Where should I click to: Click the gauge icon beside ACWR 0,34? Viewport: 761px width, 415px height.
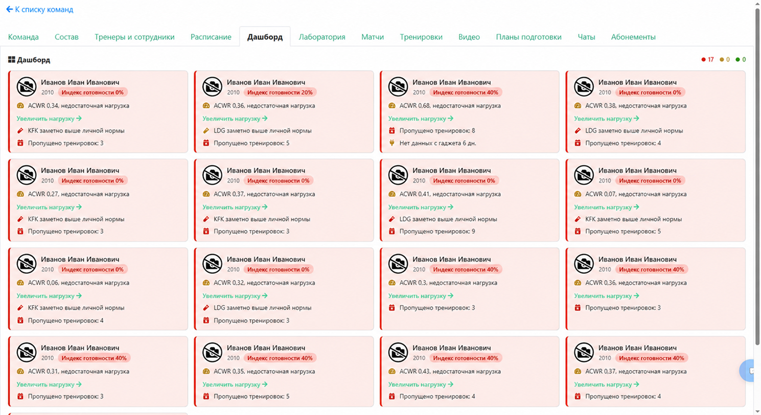20,106
